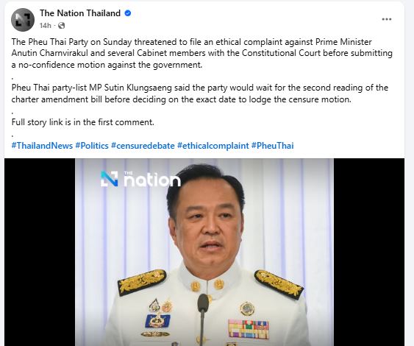The height and width of the screenshot is (346, 414).
Task: Click the 'Full story link' text line
Action: [82, 122]
